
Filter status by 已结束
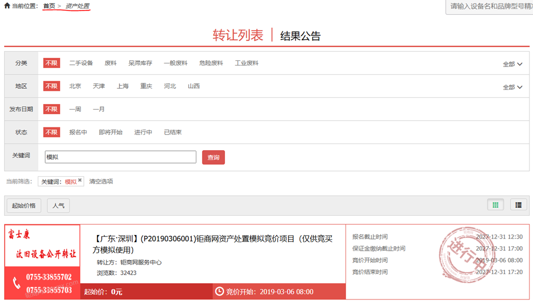(x=173, y=132)
